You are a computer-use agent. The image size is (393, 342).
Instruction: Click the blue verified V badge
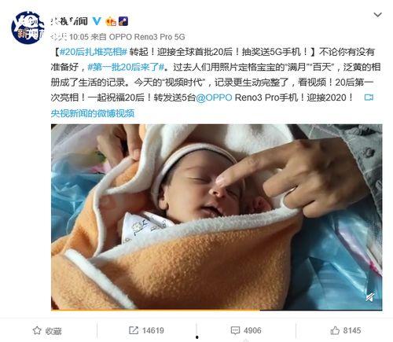[x=97, y=21]
